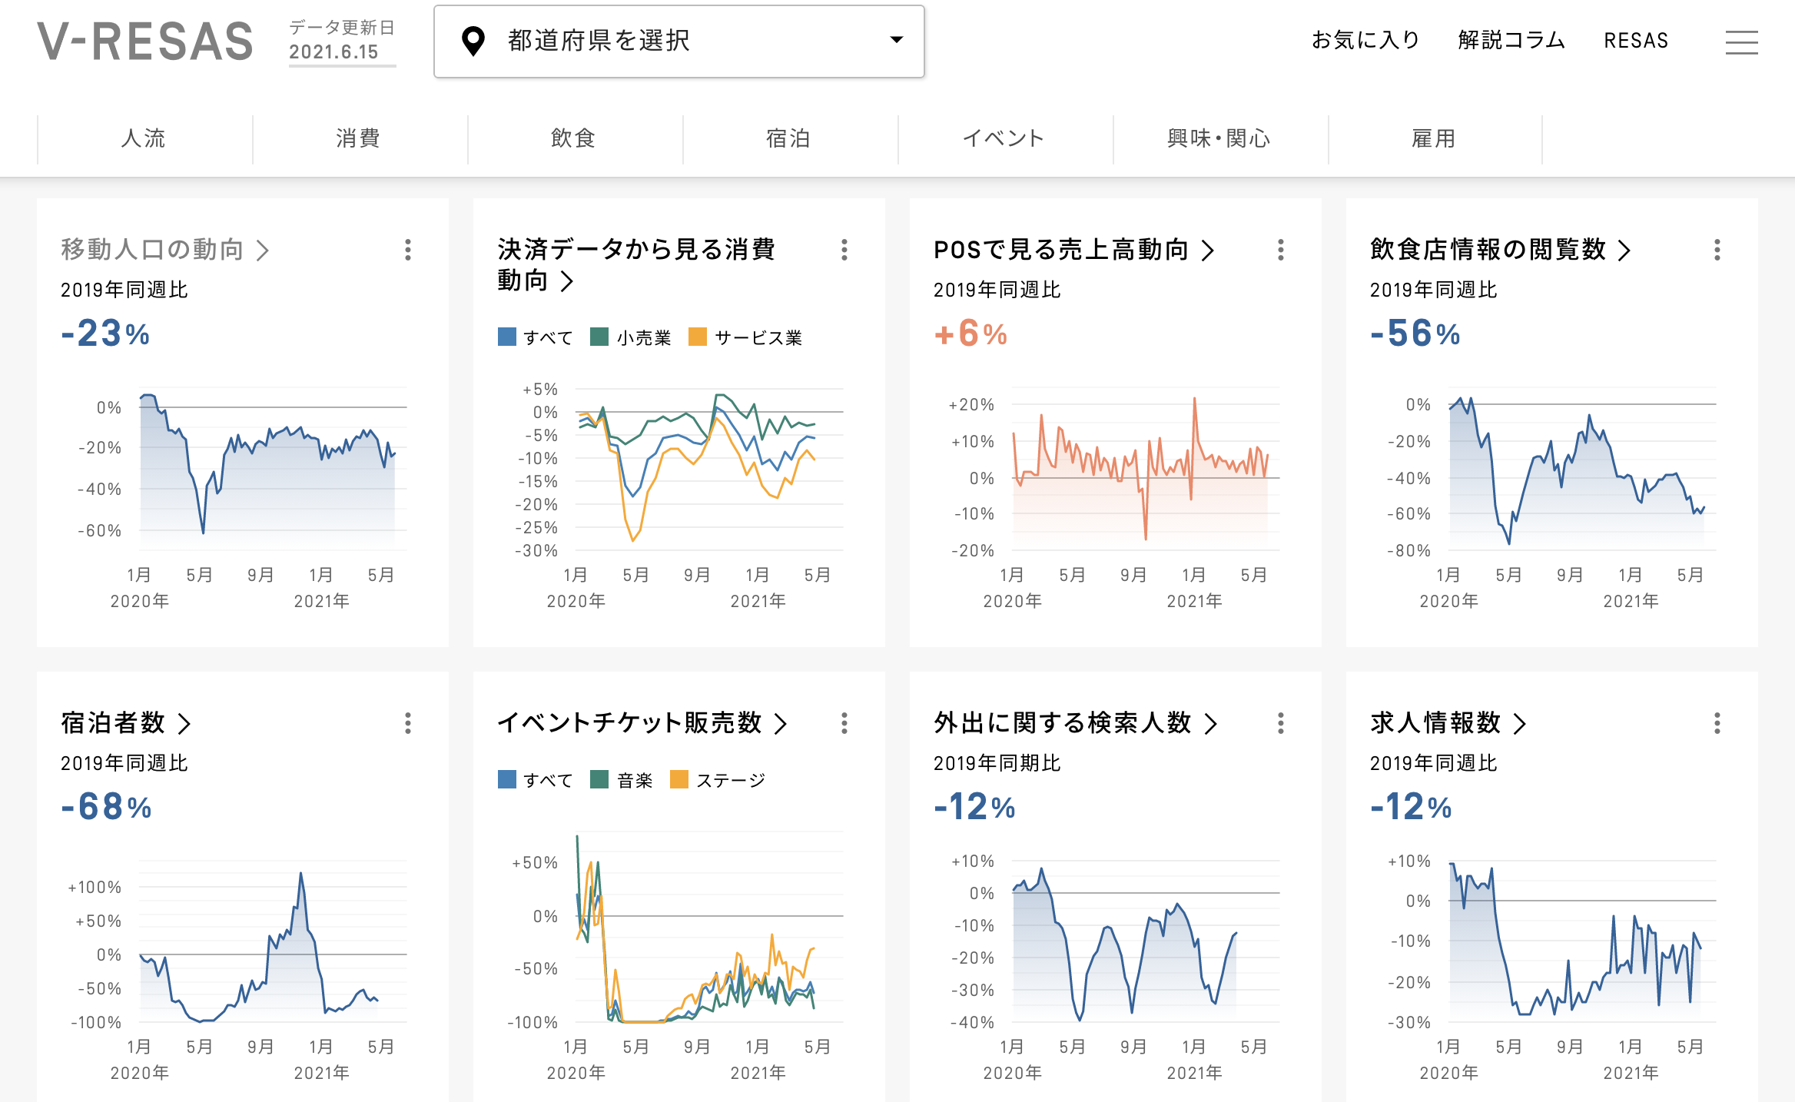The image size is (1795, 1102).
Task: Open three-dot menu on 宿泊者数 card
Action: point(407,723)
